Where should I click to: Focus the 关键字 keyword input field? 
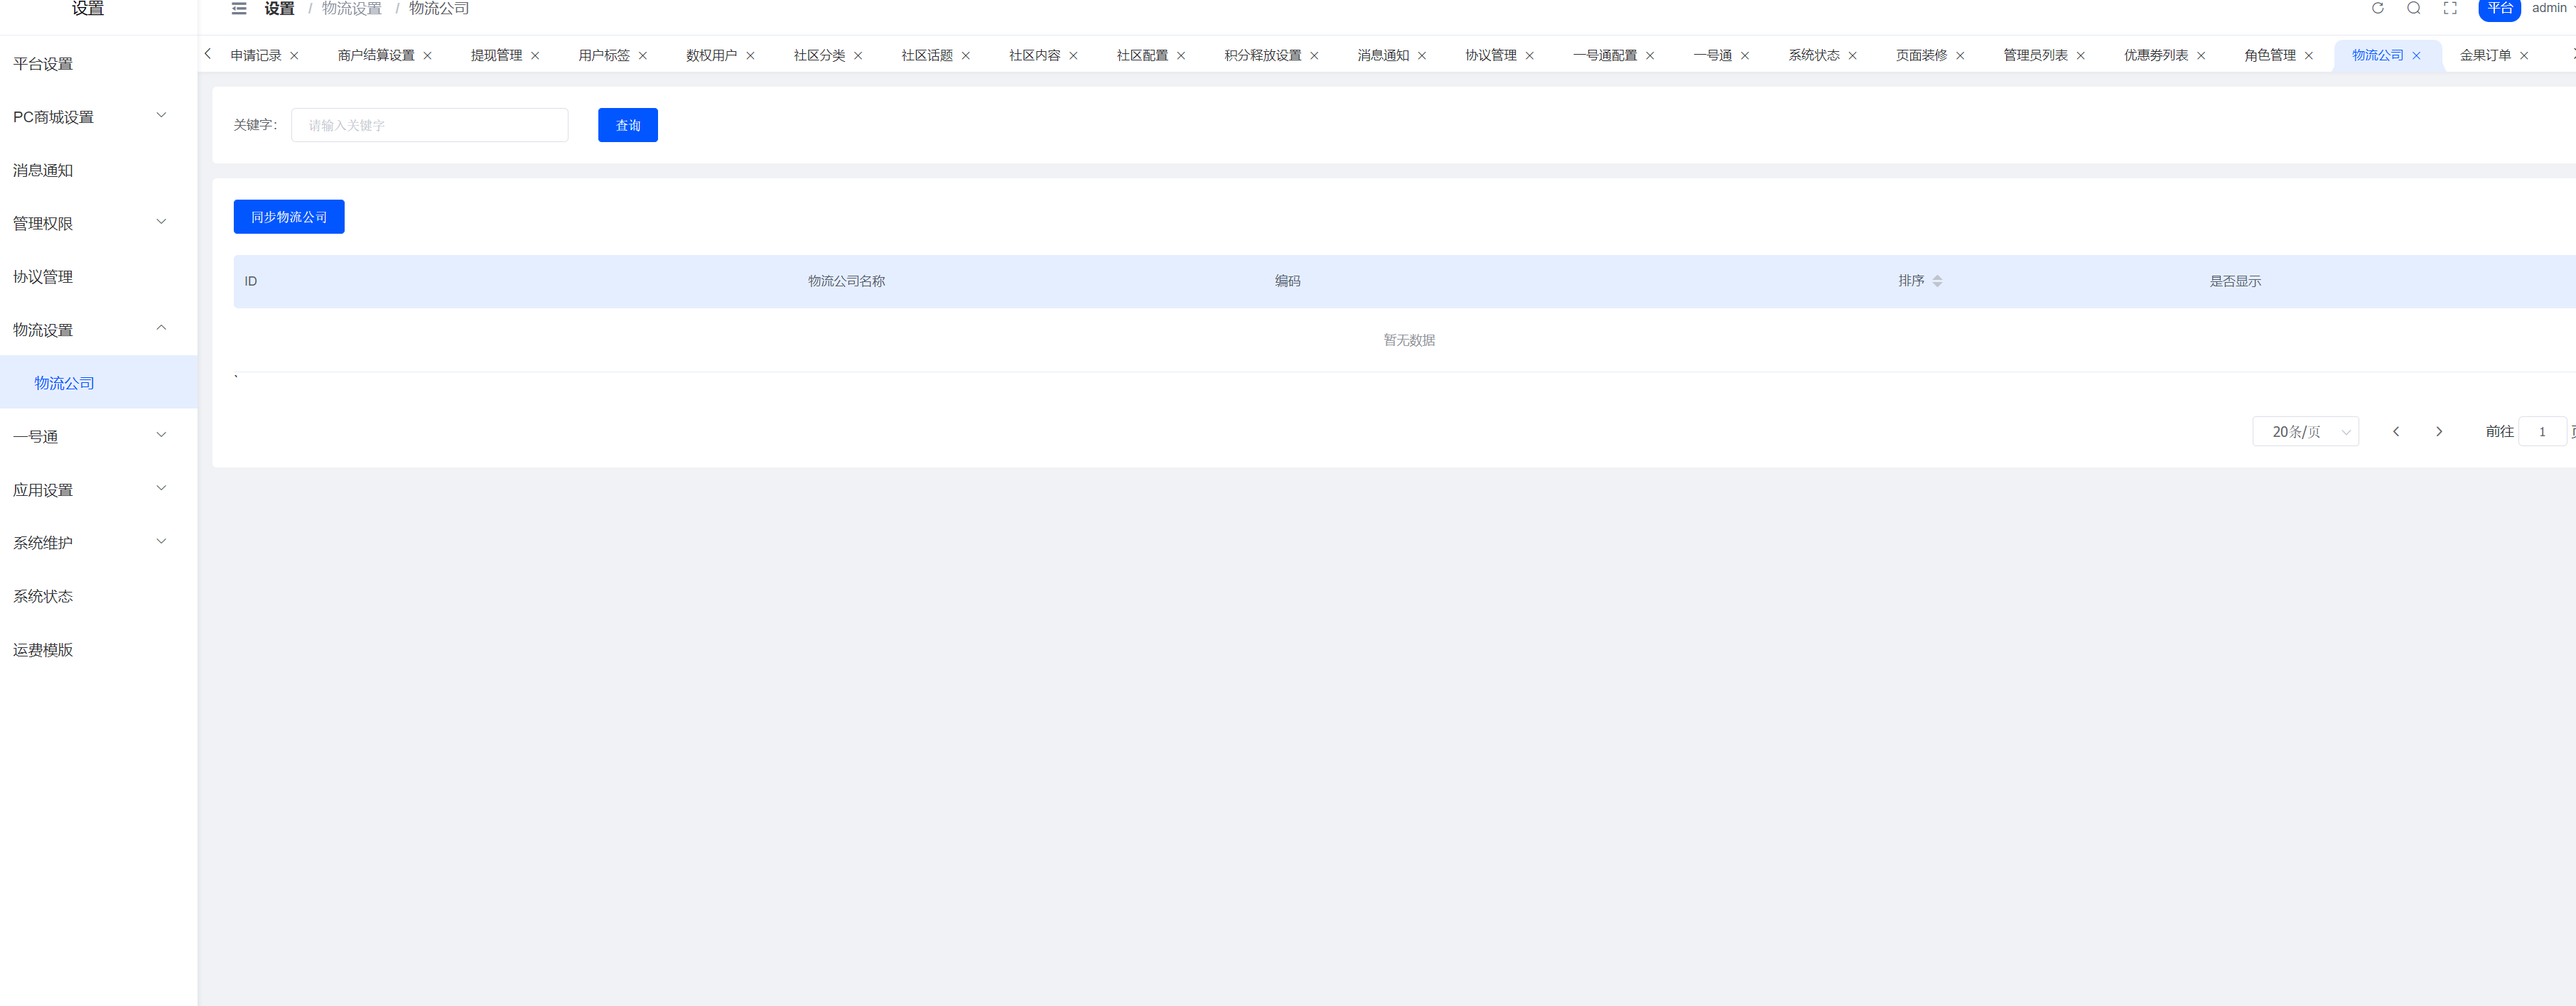[429, 125]
